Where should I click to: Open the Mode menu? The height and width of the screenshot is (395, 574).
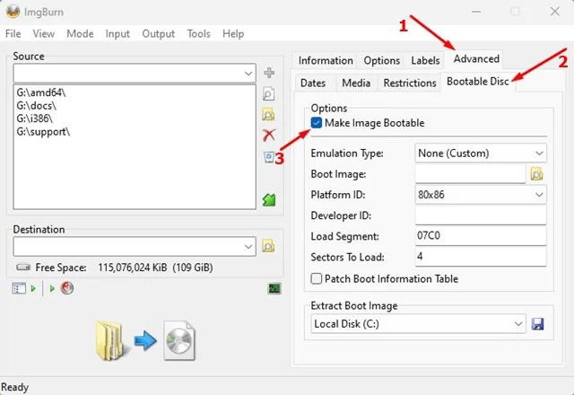80,33
